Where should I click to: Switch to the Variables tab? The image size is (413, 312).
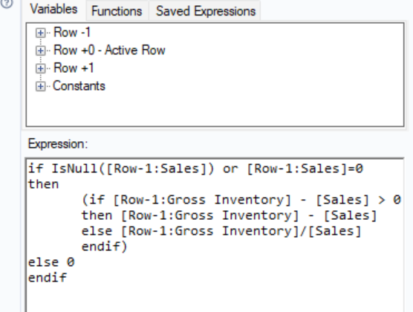tap(53, 9)
